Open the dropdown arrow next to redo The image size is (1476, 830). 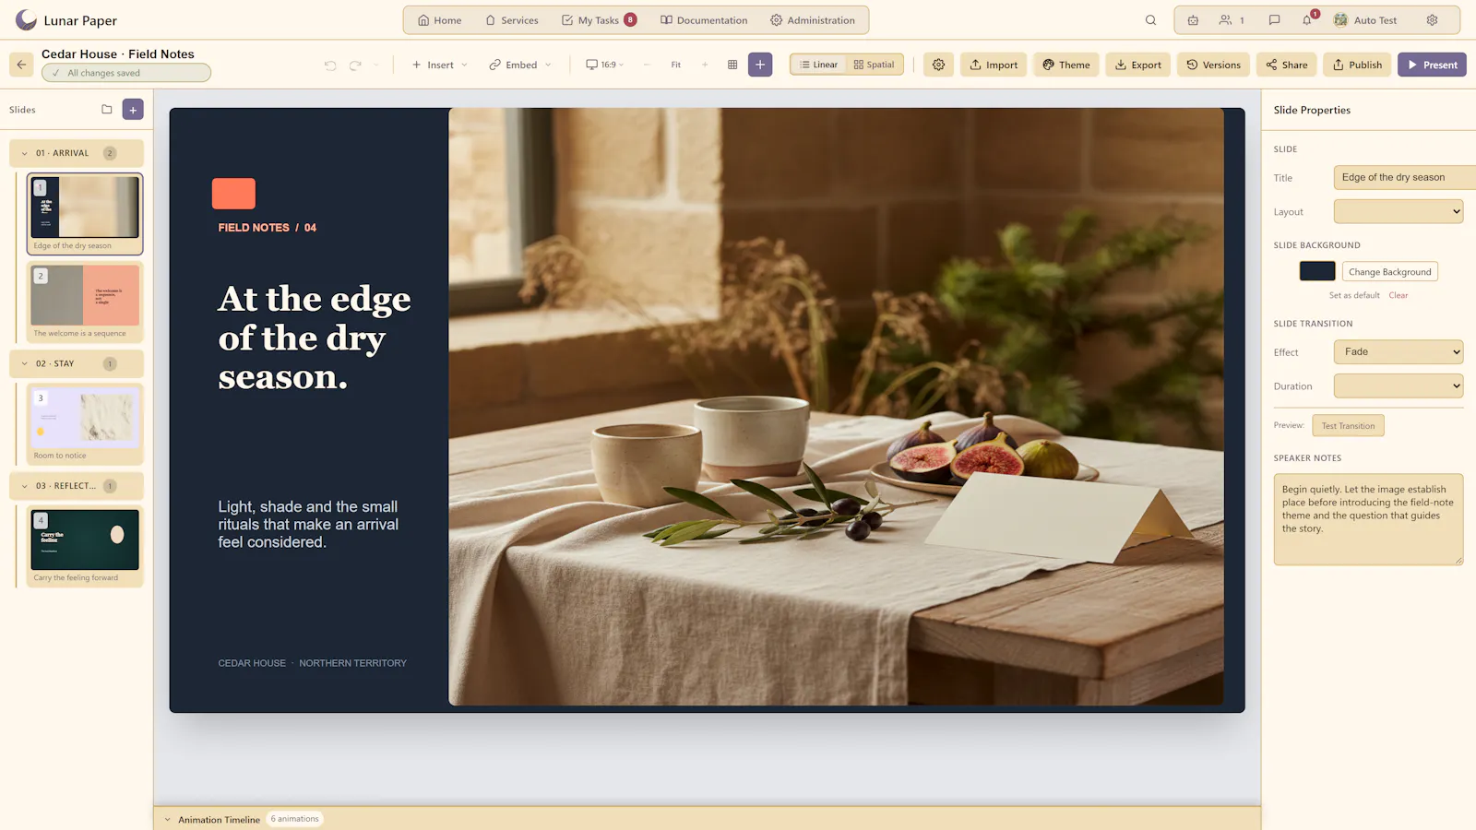tap(375, 65)
